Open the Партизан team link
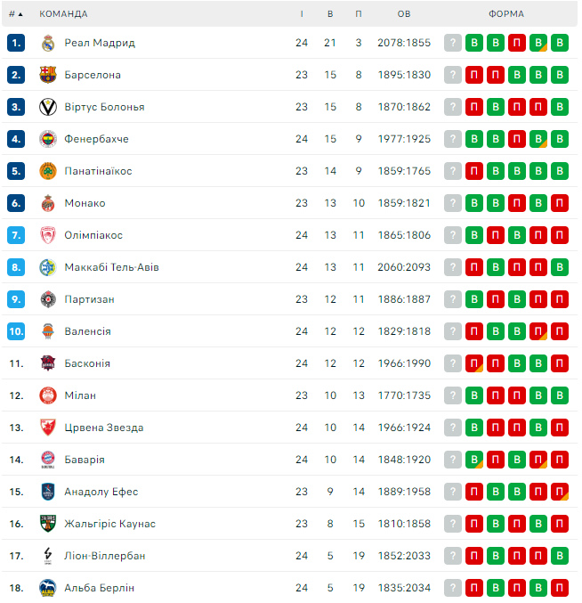 click(x=89, y=299)
